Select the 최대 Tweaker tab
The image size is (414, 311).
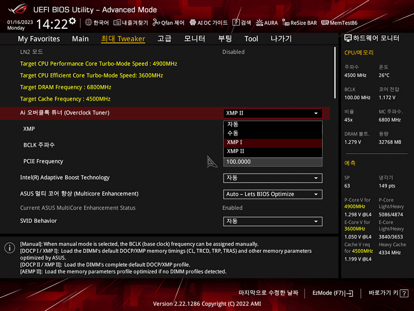point(123,39)
